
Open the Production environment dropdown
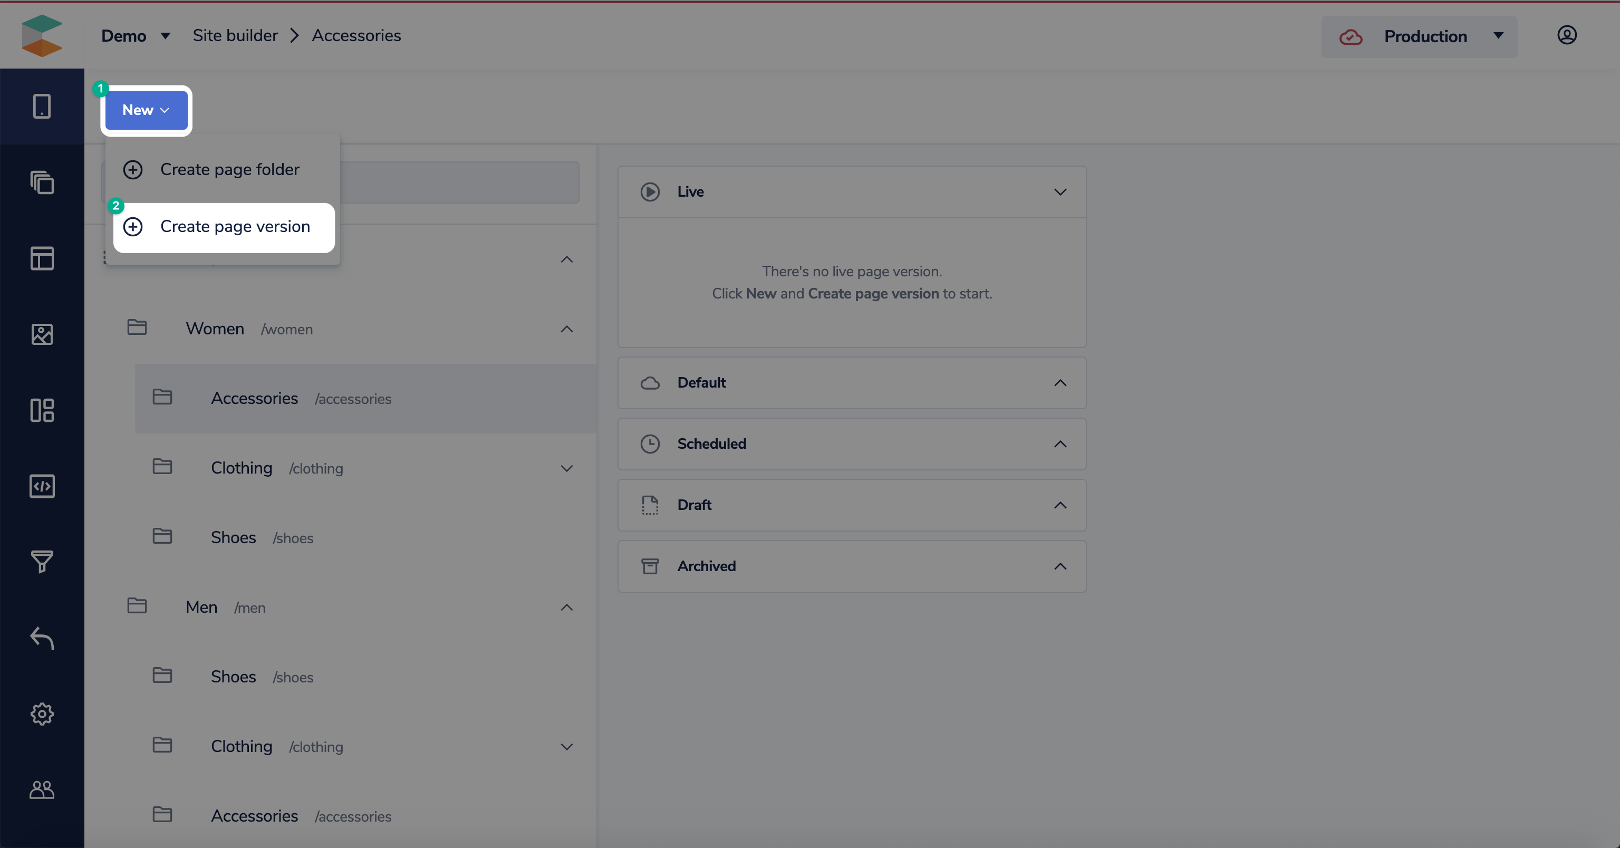[x=1419, y=36]
